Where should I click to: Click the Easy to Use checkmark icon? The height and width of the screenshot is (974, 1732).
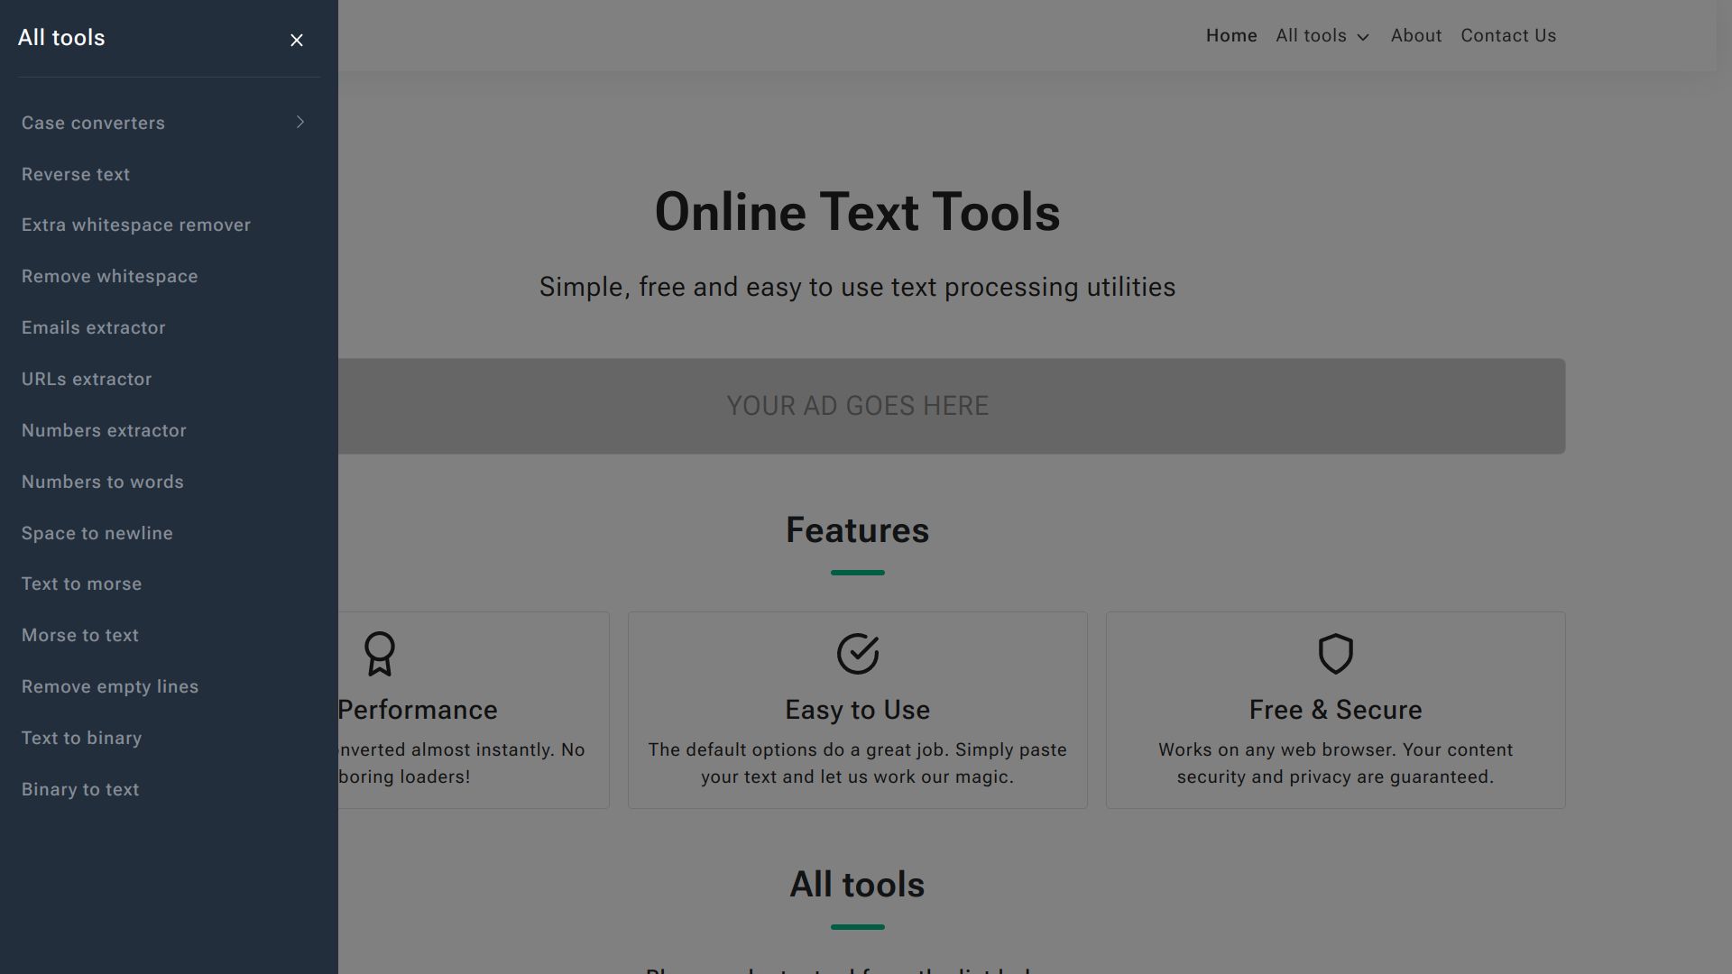(857, 654)
